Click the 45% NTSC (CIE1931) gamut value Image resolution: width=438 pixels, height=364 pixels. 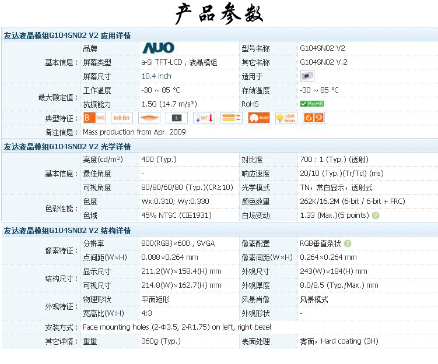tap(177, 215)
